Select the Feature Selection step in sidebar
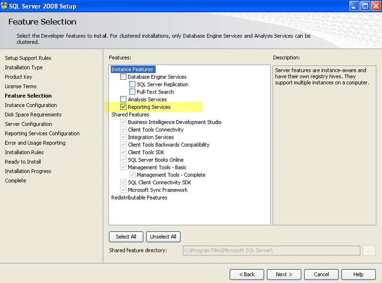Screen dimensions: 382x283 click(x=28, y=96)
